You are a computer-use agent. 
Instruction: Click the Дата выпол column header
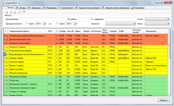coord(105,31)
